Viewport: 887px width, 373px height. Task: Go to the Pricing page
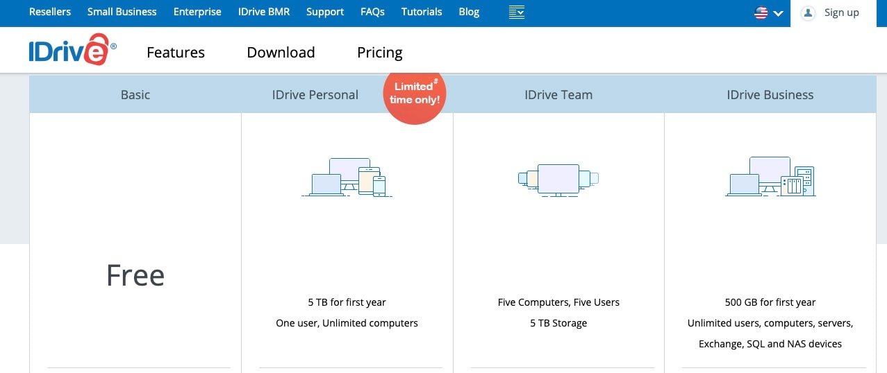pos(380,53)
